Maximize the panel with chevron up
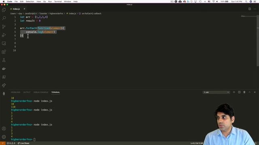This screenshot has height=145, width=259. click(x=249, y=92)
